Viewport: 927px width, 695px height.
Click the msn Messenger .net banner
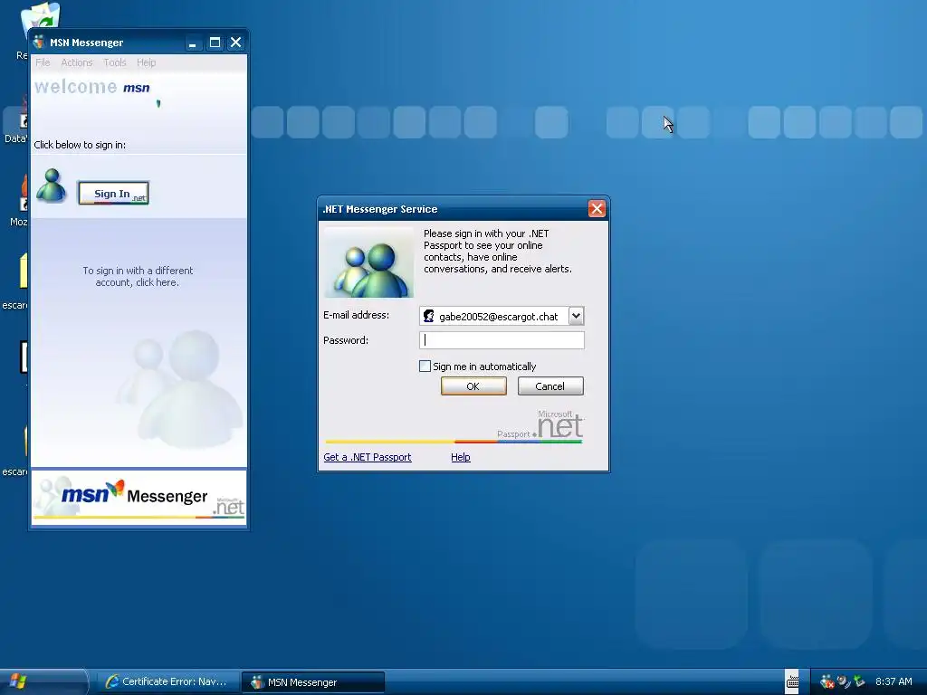(x=139, y=497)
